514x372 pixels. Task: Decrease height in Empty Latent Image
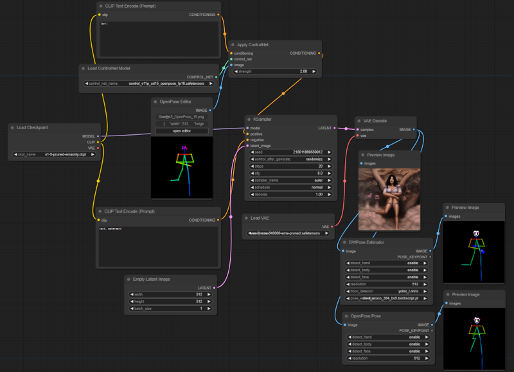[x=132, y=301]
